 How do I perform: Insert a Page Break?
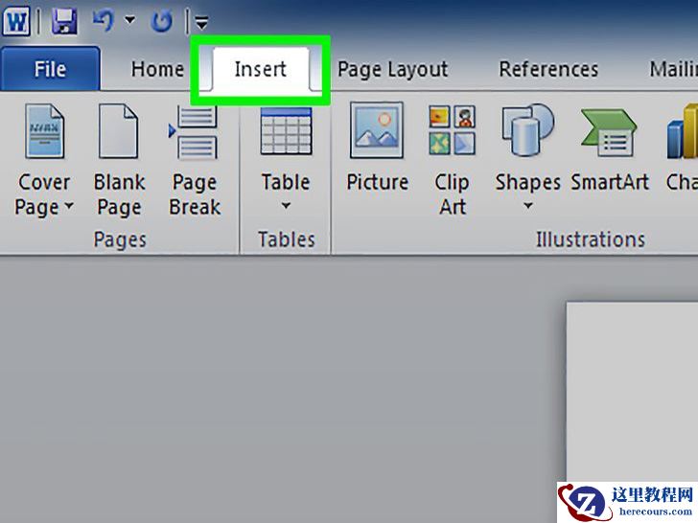click(x=195, y=160)
